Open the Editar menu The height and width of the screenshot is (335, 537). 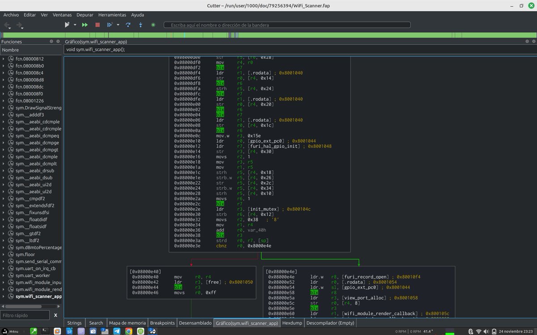click(30, 15)
